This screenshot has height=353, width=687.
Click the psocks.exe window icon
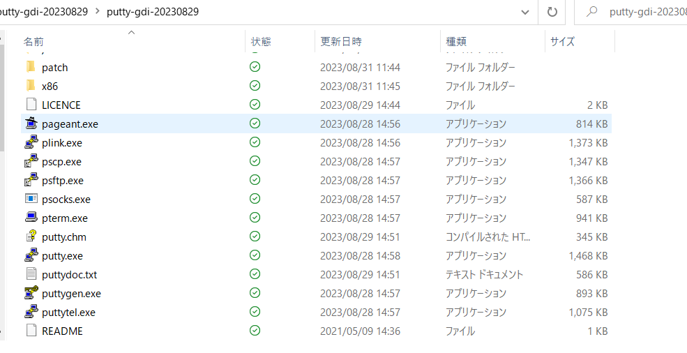[x=31, y=199]
